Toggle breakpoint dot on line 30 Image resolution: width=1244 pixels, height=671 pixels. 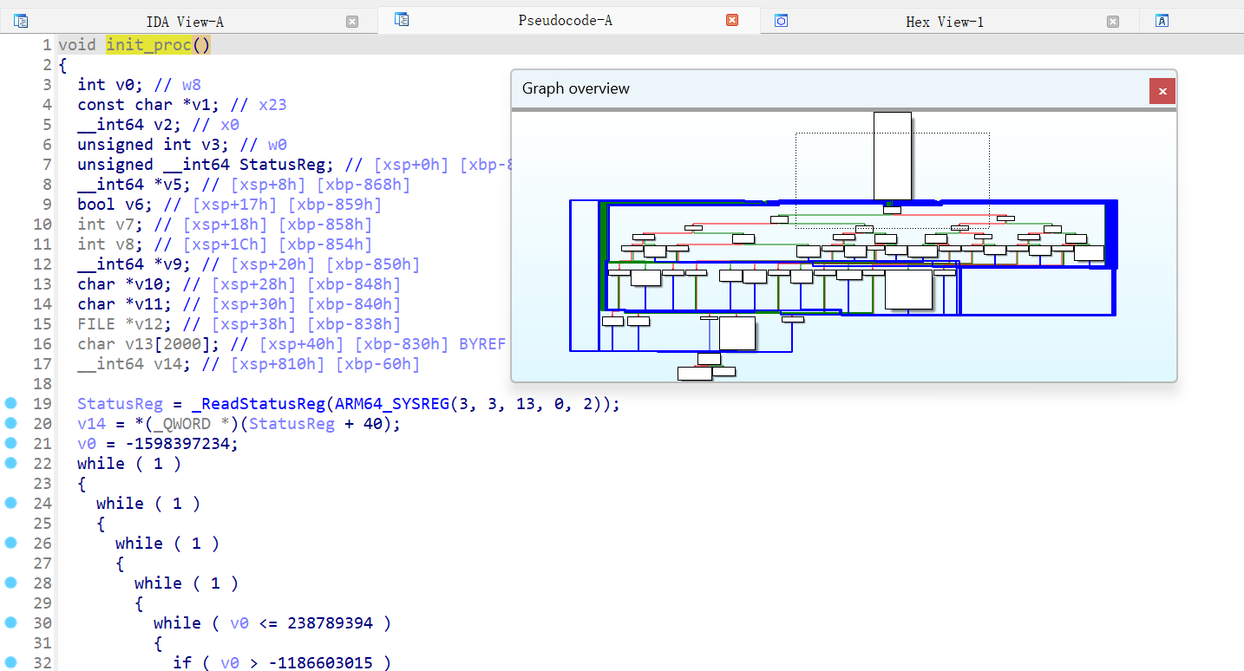10,622
